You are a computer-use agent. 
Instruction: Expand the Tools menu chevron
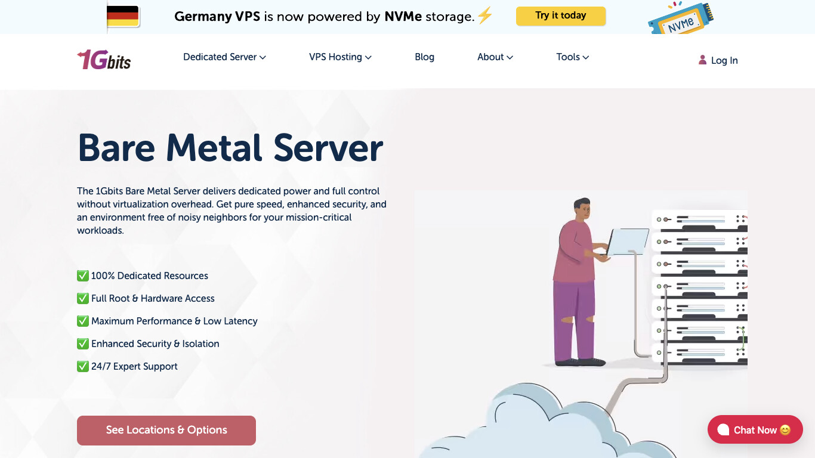pos(586,57)
